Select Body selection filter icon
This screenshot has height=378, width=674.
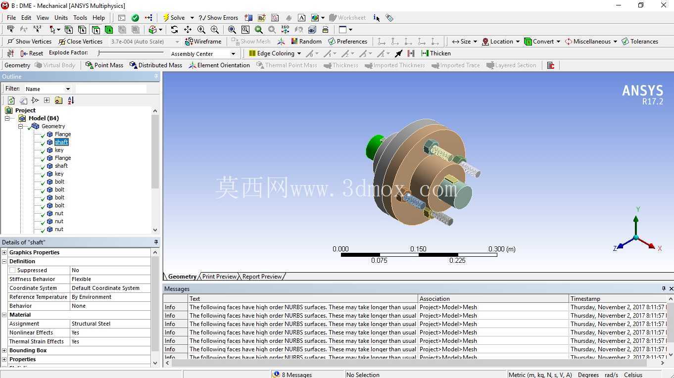pyautogui.click(x=109, y=30)
